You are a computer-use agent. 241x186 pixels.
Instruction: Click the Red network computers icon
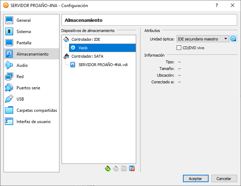coord(9,77)
